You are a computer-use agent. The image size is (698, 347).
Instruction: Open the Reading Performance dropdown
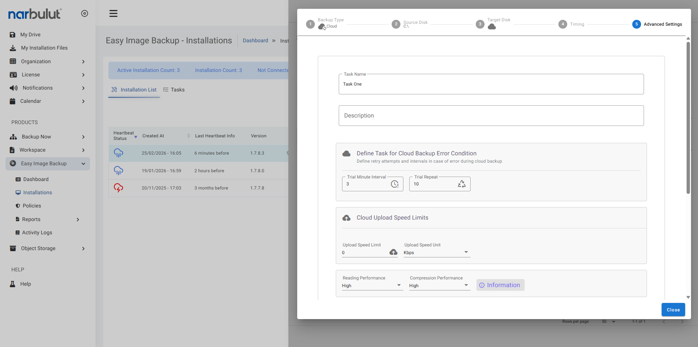(x=372, y=286)
